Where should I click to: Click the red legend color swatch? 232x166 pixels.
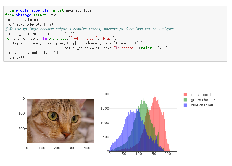185,94
